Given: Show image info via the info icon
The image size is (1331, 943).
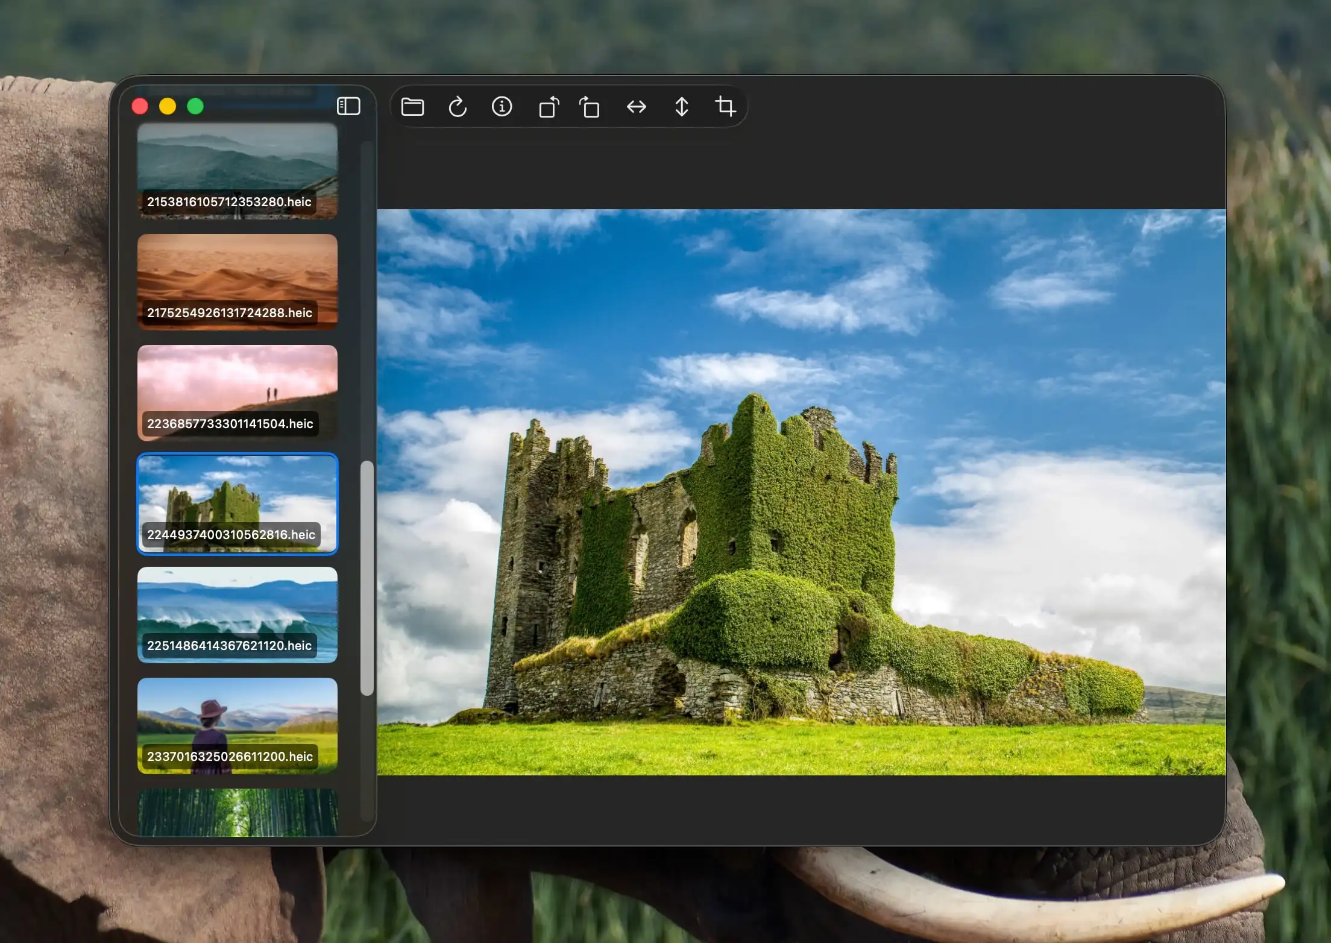Looking at the screenshot, I should coord(502,107).
